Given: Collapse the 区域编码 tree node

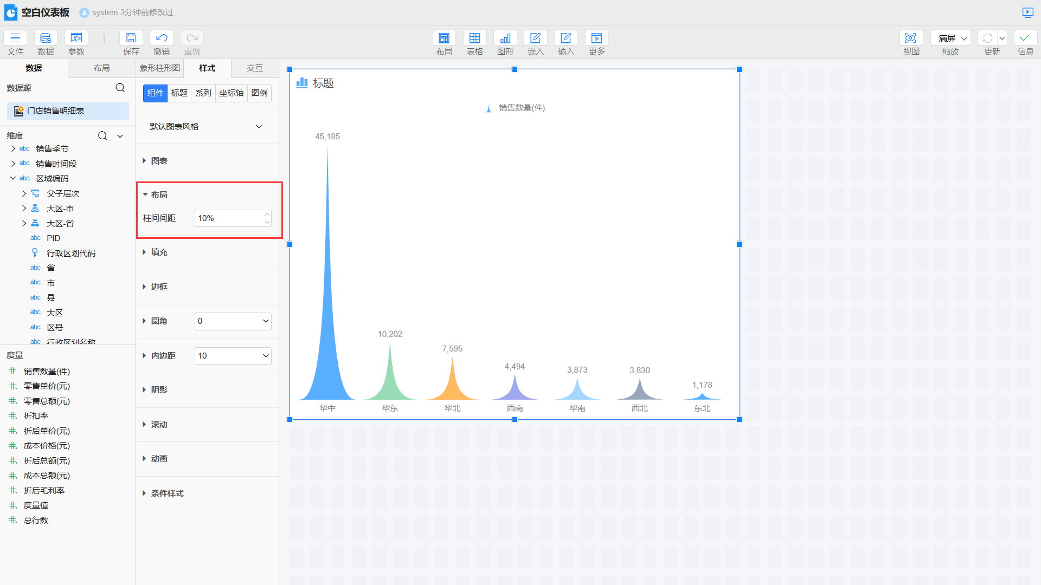Looking at the screenshot, I should pos(13,178).
